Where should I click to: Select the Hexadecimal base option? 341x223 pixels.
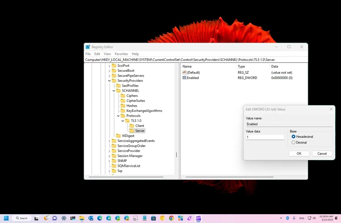click(x=294, y=137)
